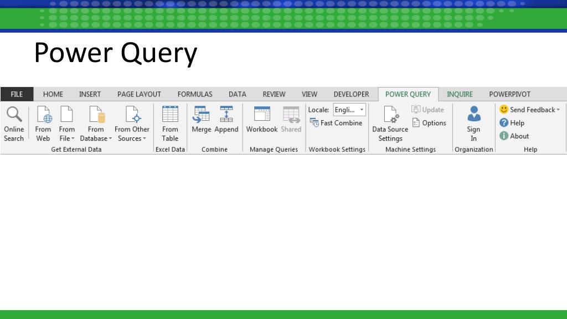This screenshot has height=319, width=567.
Task: Click the Workbook Settings group label
Action: click(x=337, y=150)
